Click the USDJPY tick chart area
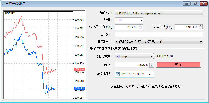The height and width of the screenshot is (103, 209). [39, 55]
